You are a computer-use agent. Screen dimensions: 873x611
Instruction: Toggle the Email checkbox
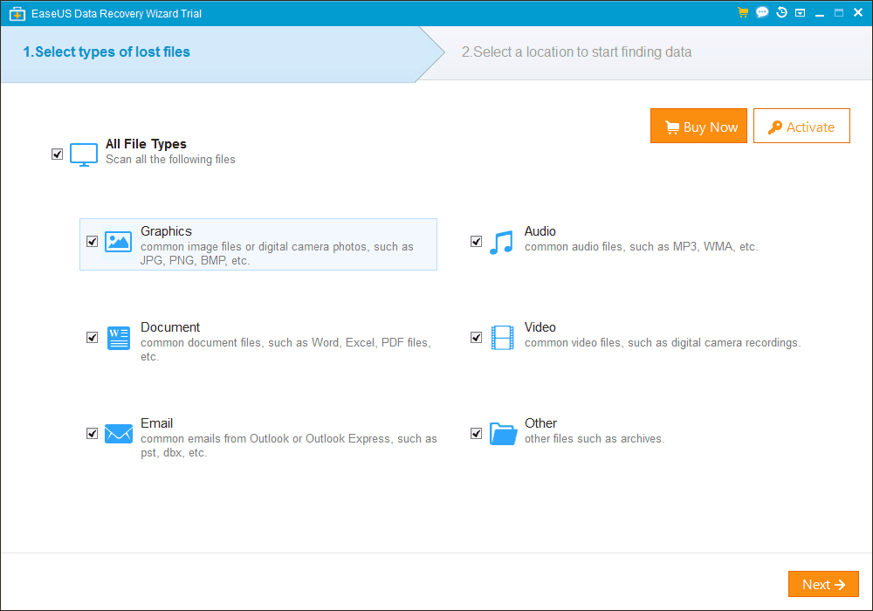pyautogui.click(x=93, y=434)
